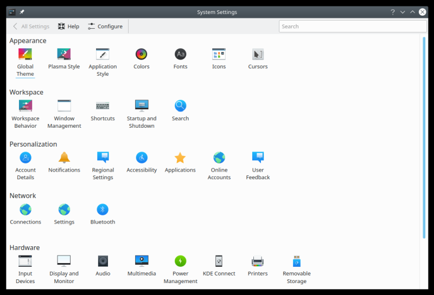The width and height of the screenshot is (434, 295).
Task: Open Printers settings
Action: click(258, 266)
